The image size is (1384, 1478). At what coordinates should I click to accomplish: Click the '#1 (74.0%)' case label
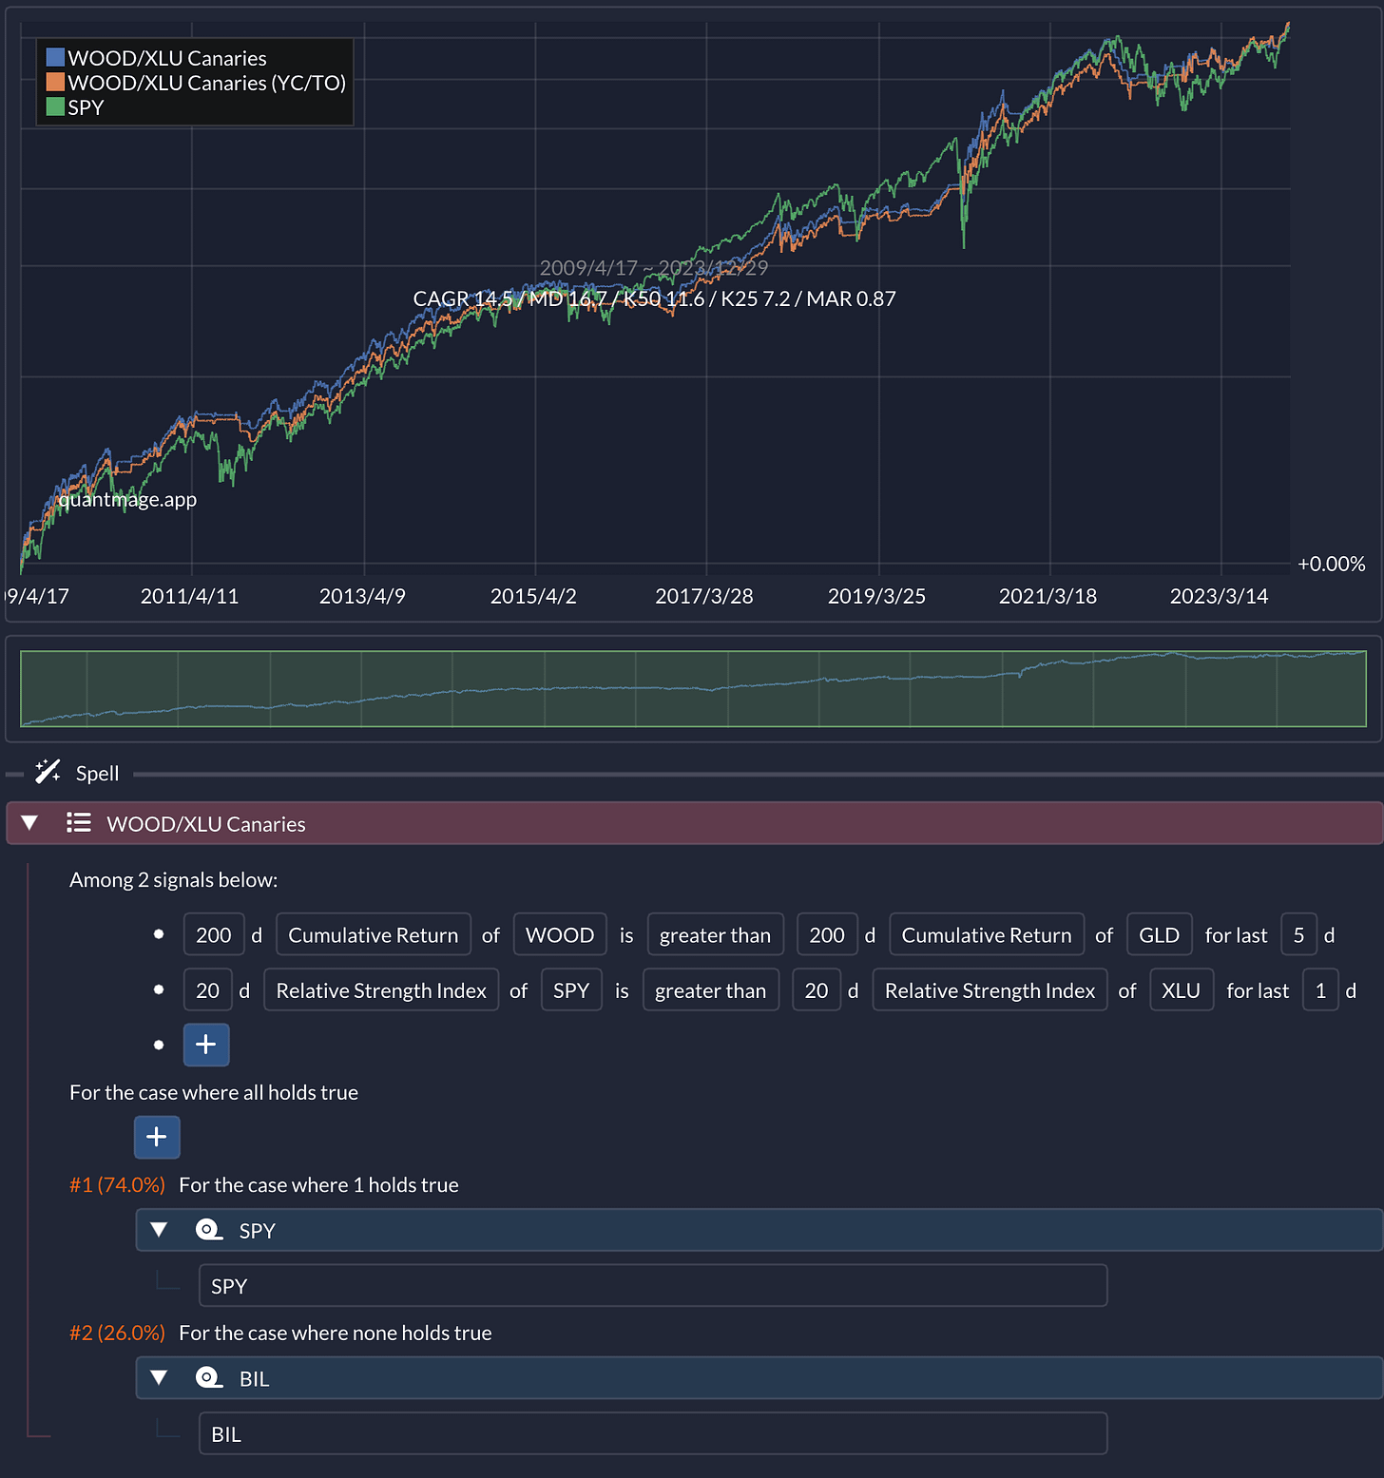pos(117,1185)
